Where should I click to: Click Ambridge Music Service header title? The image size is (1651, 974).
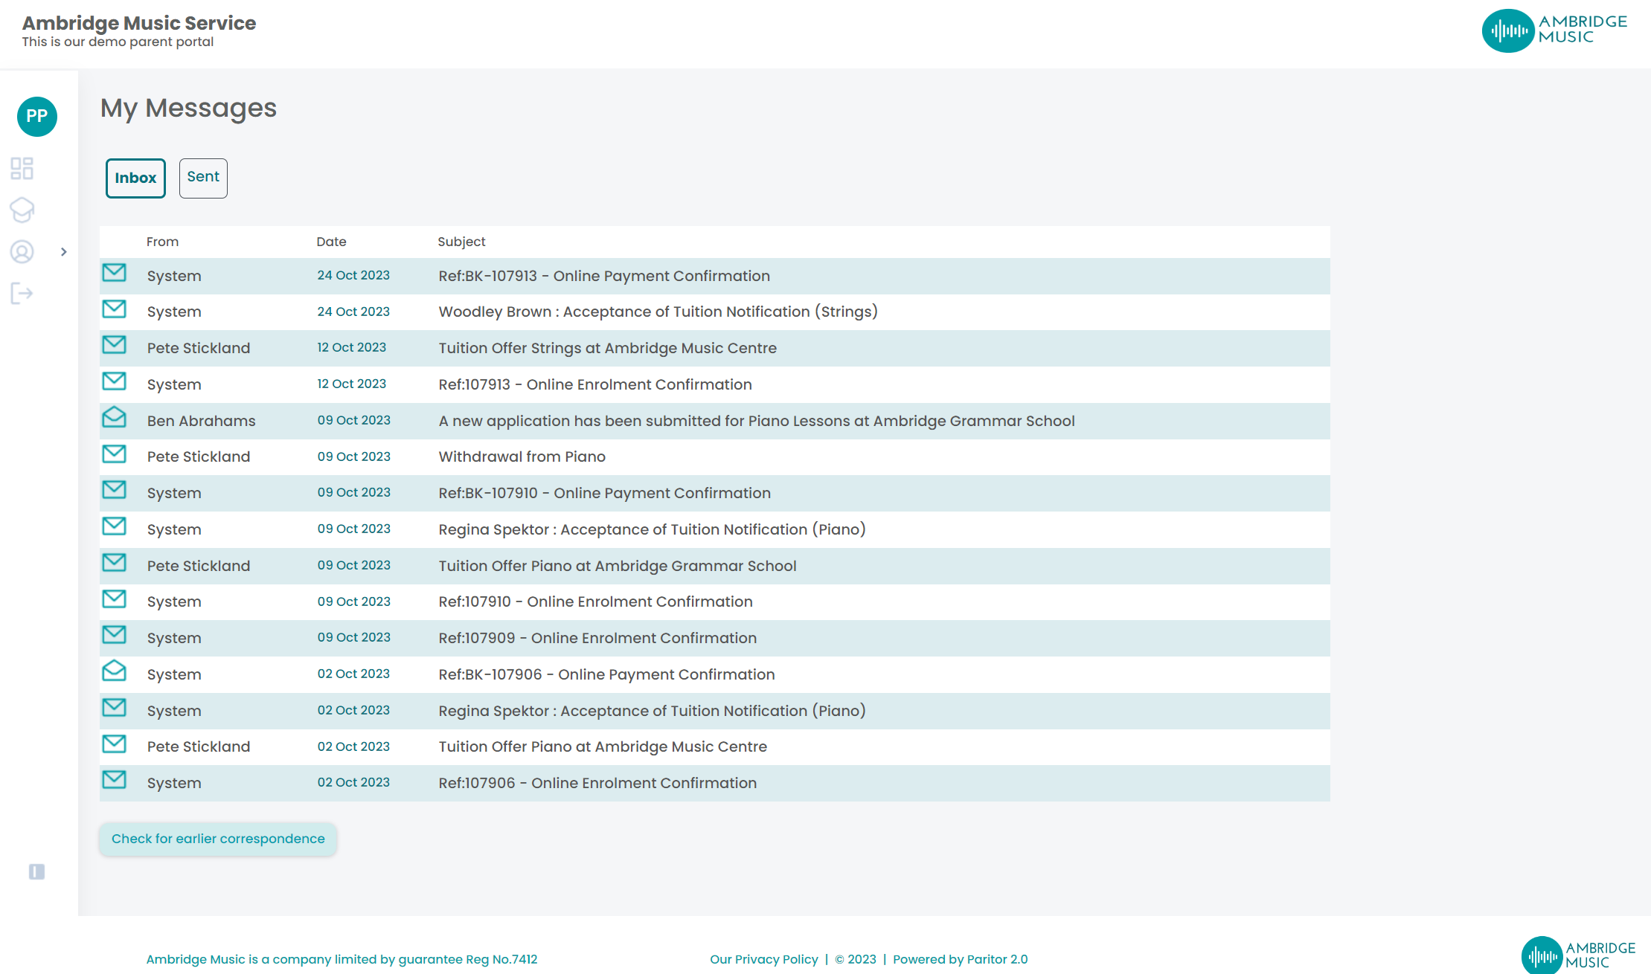pyautogui.click(x=139, y=23)
